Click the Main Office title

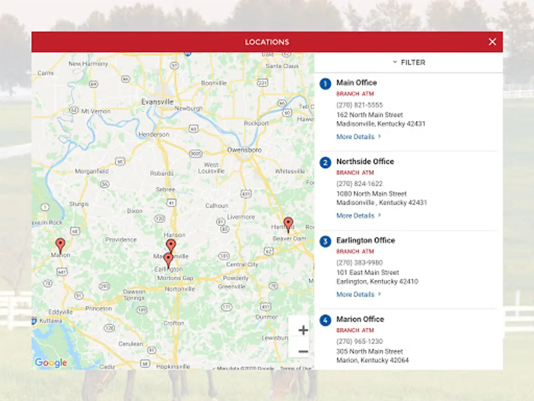coord(356,82)
